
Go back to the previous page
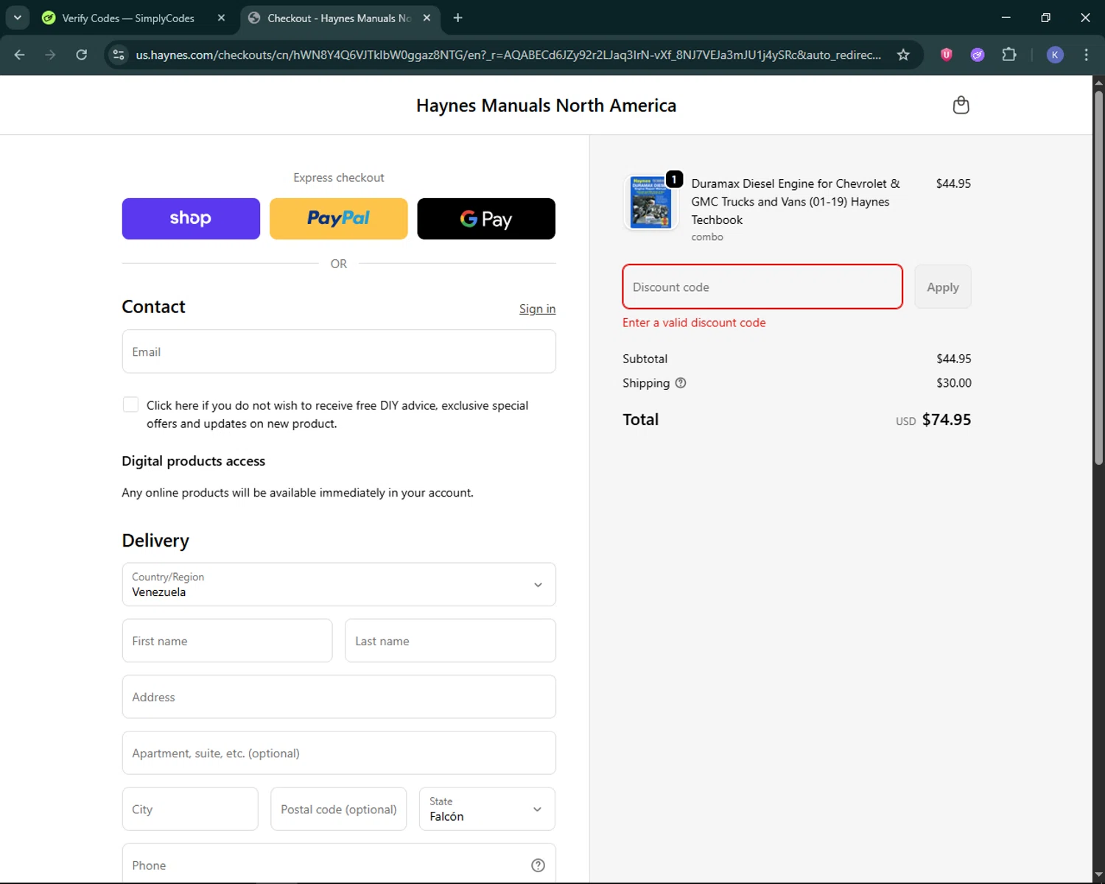(x=20, y=55)
